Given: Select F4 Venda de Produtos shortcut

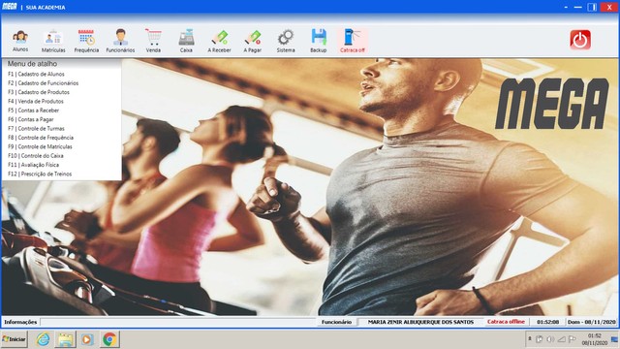Looking at the screenshot, I should coord(36,101).
